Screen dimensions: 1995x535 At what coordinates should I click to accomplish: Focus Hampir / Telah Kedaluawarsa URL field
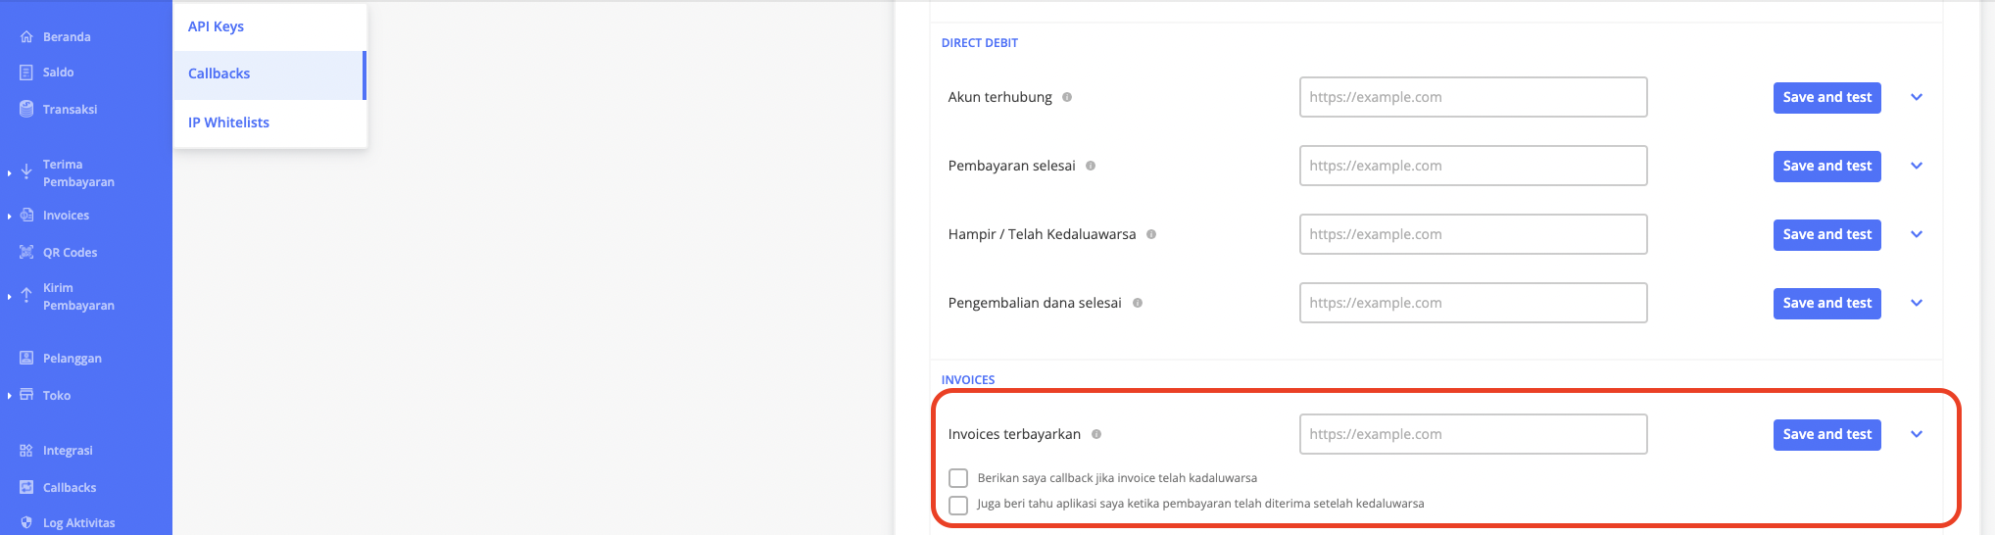point(1473,234)
